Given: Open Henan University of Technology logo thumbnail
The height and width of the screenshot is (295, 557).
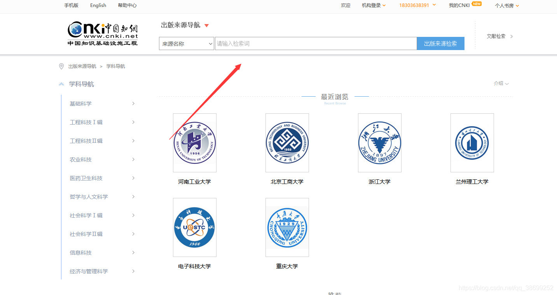Looking at the screenshot, I should [195, 143].
